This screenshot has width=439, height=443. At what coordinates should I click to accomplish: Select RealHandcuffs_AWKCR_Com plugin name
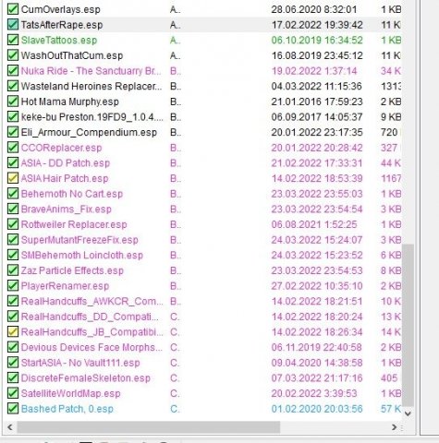click(91, 301)
